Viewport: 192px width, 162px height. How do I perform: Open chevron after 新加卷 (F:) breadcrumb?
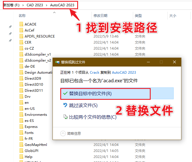(x=23, y=5)
